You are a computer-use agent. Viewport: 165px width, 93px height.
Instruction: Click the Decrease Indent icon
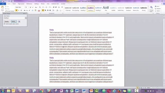(54, 7)
